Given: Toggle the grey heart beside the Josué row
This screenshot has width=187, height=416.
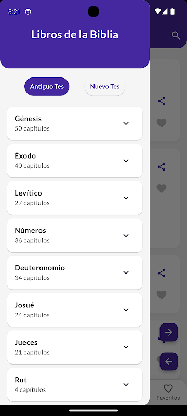Looking at the screenshot, I should coord(162,295).
